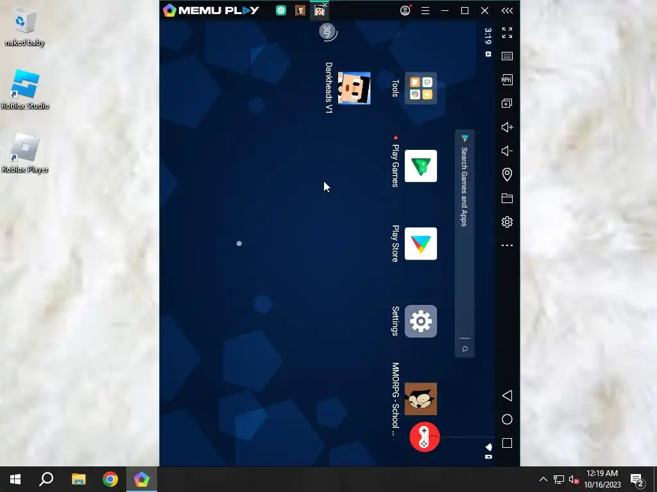The width and height of the screenshot is (657, 492).
Task: Open MEmu settings gear in sidebar
Action: [507, 222]
